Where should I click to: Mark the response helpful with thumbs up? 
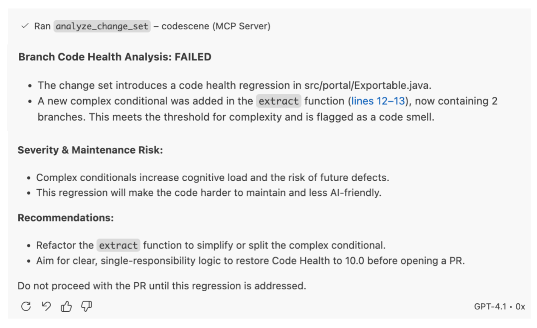[66, 307]
